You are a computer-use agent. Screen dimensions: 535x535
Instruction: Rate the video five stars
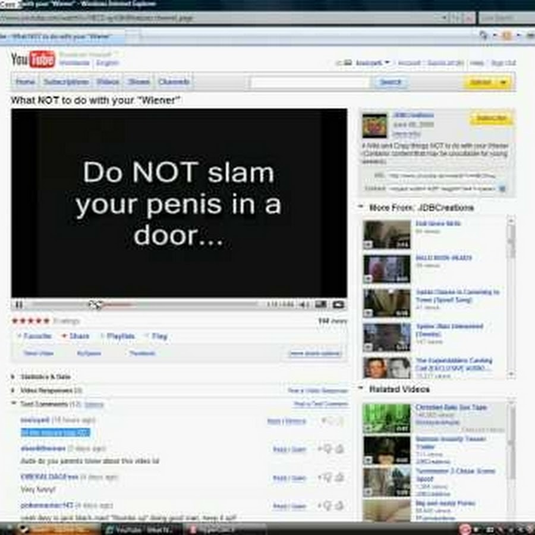pos(46,321)
